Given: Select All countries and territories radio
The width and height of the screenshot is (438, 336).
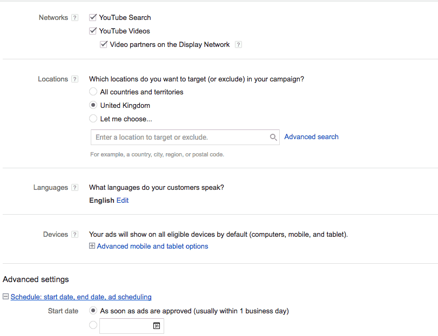Looking at the screenshot, I should pos(93,92).
